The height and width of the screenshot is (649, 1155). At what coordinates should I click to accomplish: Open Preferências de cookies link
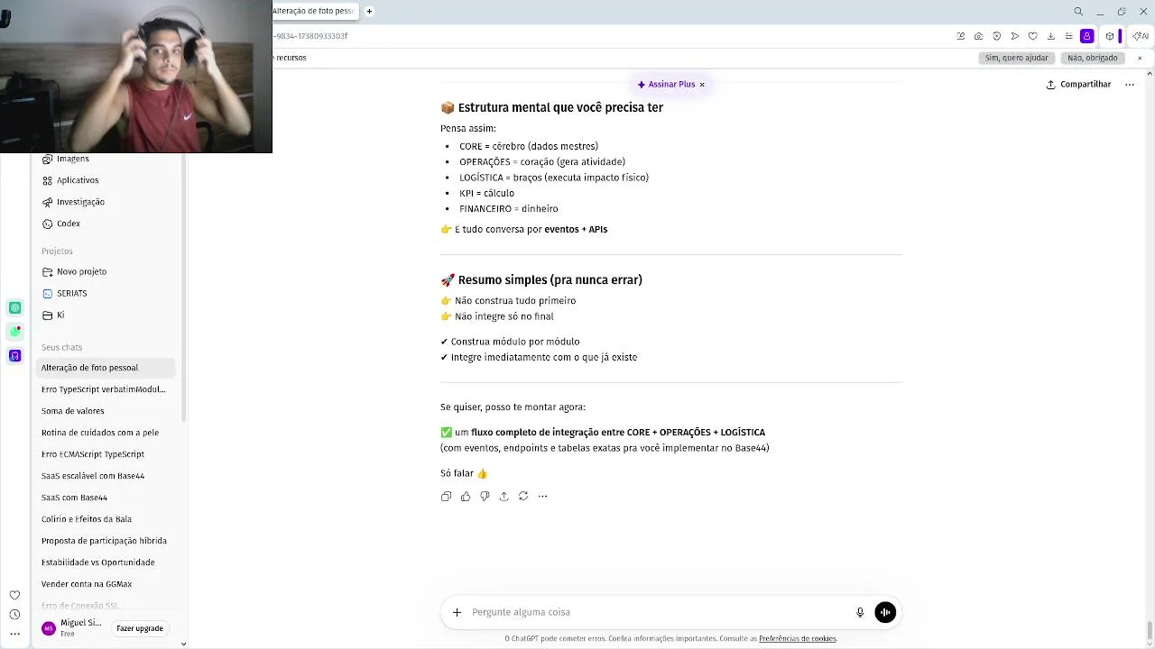[798, 638]
